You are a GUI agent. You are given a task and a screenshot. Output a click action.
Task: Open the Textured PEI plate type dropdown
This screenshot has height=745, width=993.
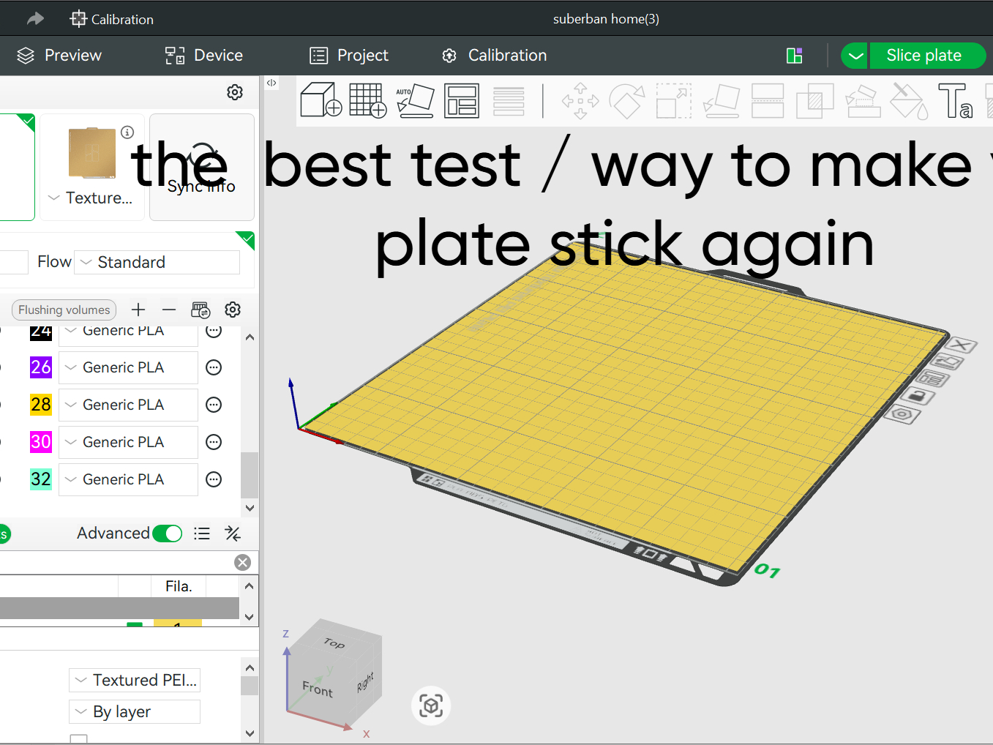pyautogui.click(x=135, y=680)
